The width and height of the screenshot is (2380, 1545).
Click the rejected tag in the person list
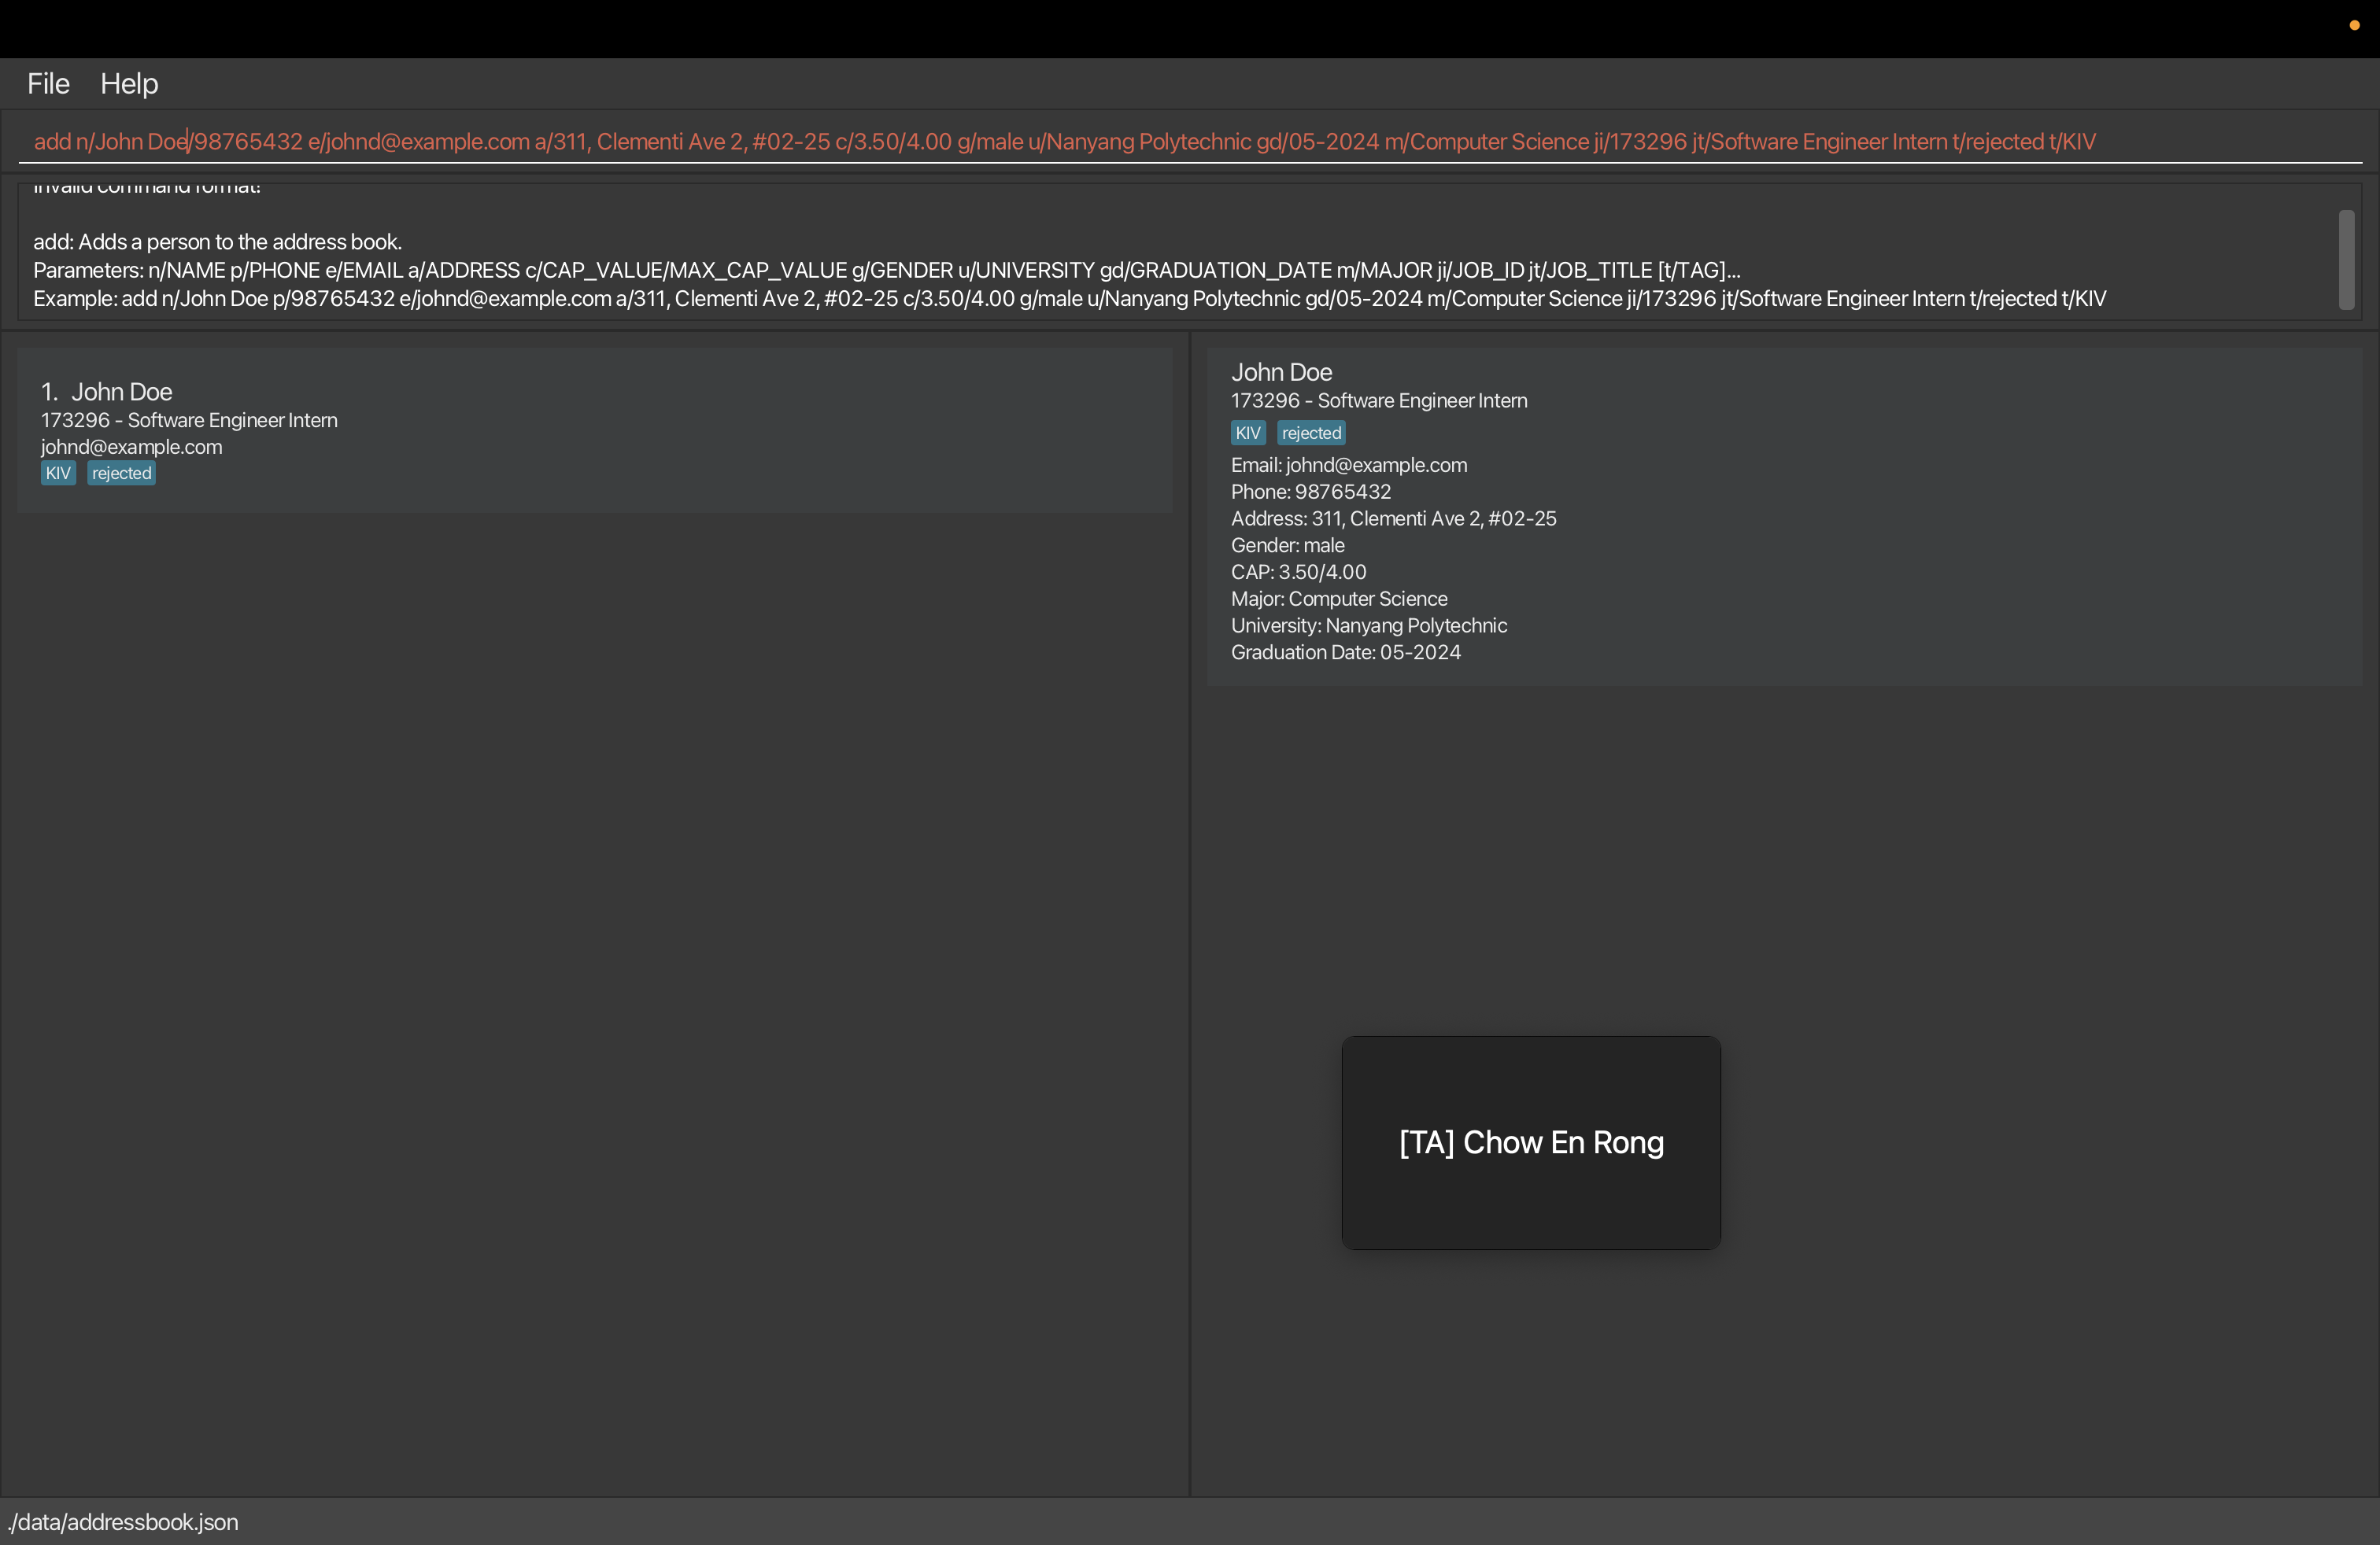pyautogui.click(x=121, y=474)
